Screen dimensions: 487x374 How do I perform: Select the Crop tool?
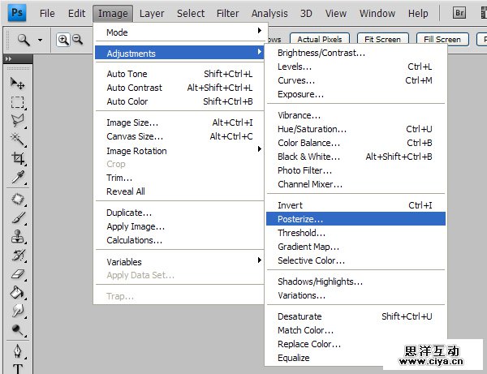point(17,158)
